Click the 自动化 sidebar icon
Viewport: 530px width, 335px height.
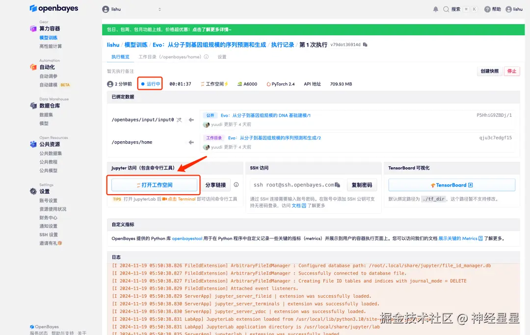coord(33,67)
